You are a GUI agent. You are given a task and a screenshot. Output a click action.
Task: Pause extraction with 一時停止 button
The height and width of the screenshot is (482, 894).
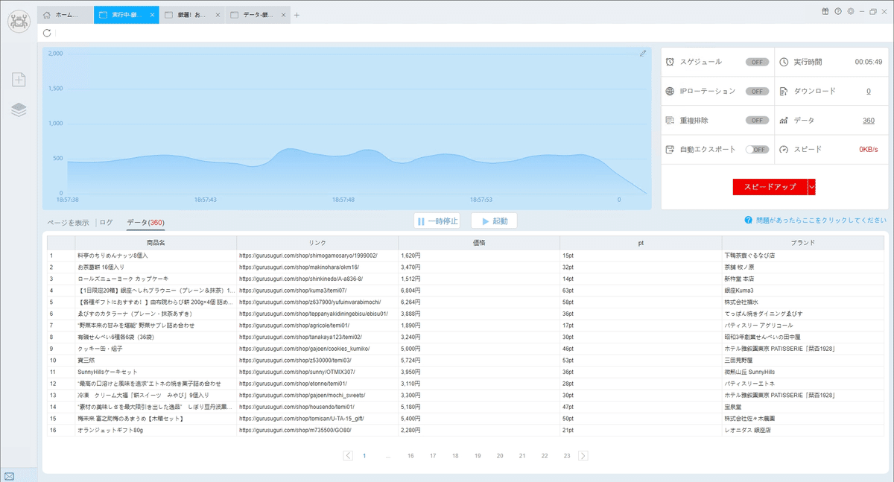tap(437, 221)
